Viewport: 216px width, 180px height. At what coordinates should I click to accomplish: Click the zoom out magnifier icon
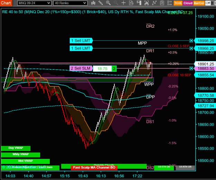[116, 3]
